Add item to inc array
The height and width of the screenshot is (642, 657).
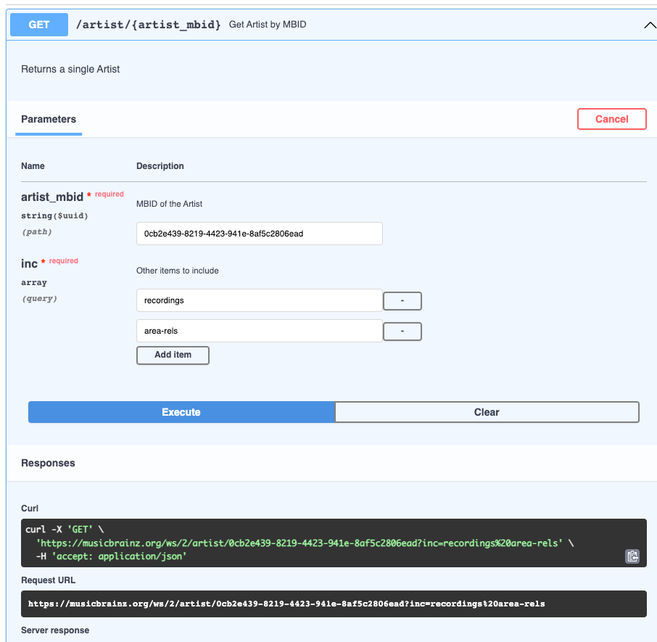[x=173, y=355]
